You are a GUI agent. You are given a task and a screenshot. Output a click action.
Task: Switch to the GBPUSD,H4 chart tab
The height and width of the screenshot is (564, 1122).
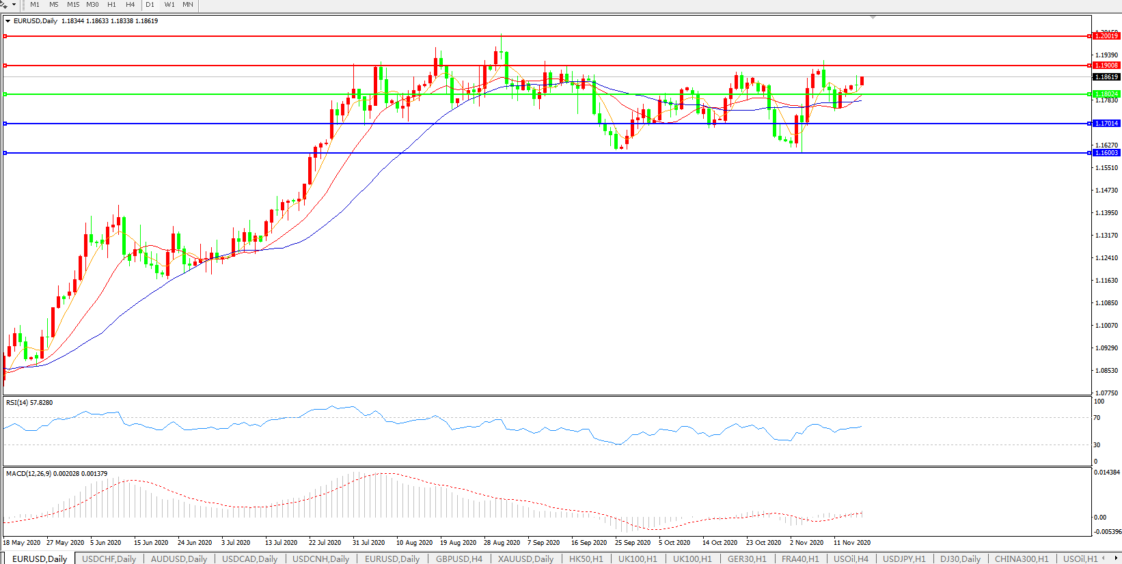coord(459,559)
